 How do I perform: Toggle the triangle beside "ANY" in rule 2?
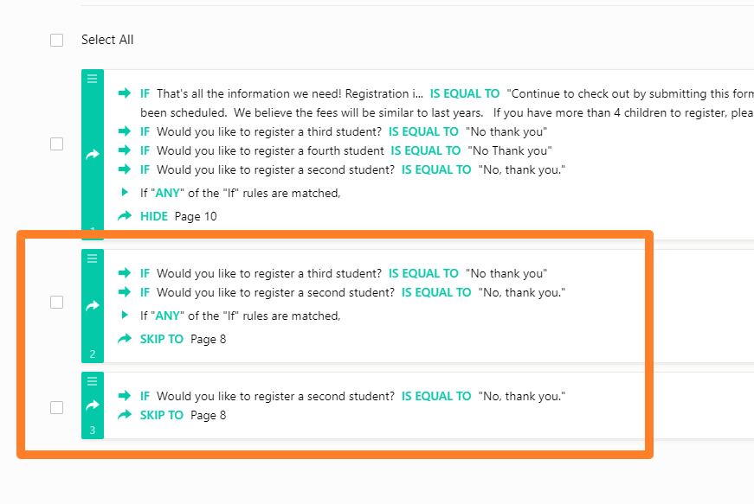point(125,316)
